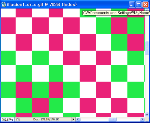Click the empty horizontal scrollbar track left of the thumb

pos(94,119)
